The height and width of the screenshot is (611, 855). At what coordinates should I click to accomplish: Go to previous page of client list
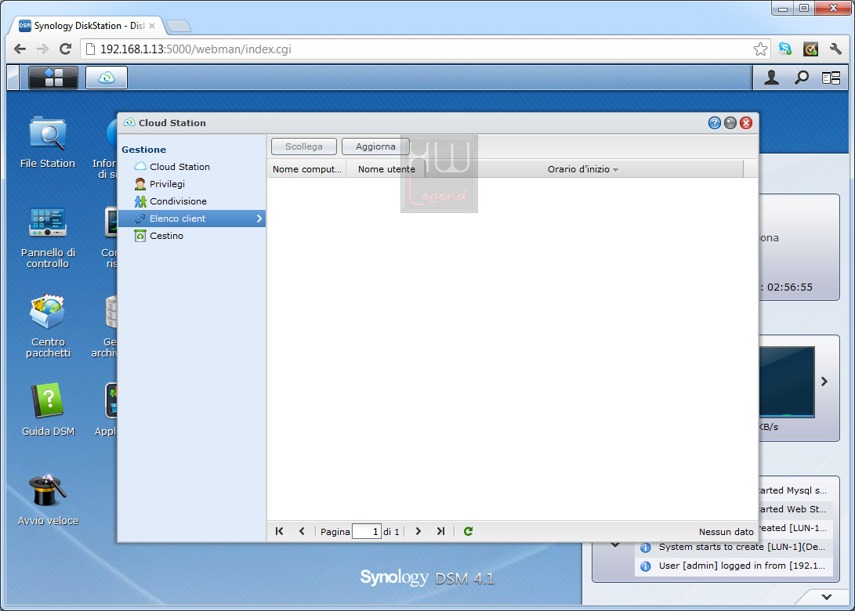click(x=302, y=531)
